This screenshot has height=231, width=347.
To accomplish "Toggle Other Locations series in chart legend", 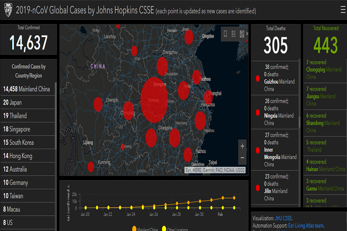I will click(x=175, y=229).
